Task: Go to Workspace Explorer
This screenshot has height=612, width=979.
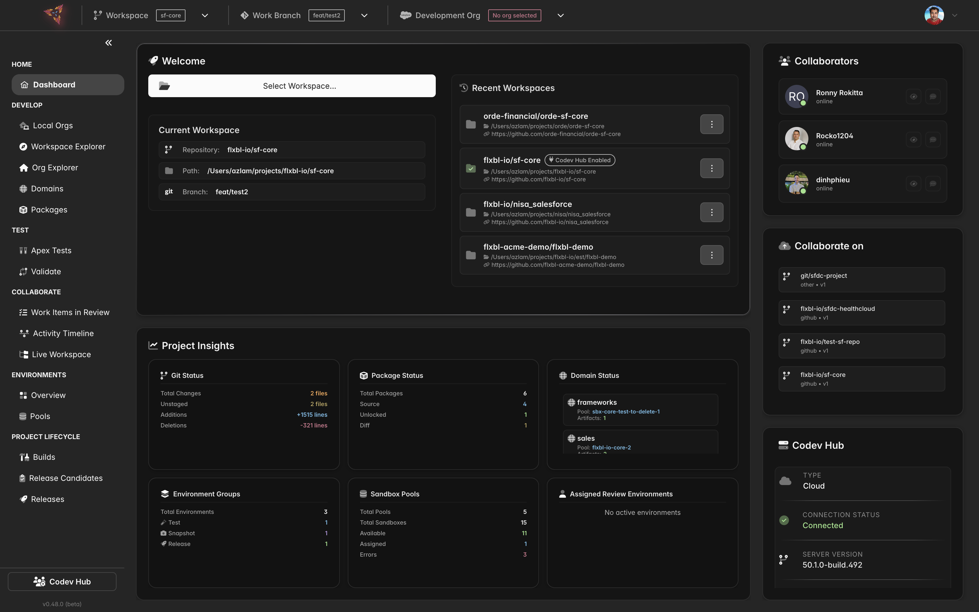Action: click(68, 146)
